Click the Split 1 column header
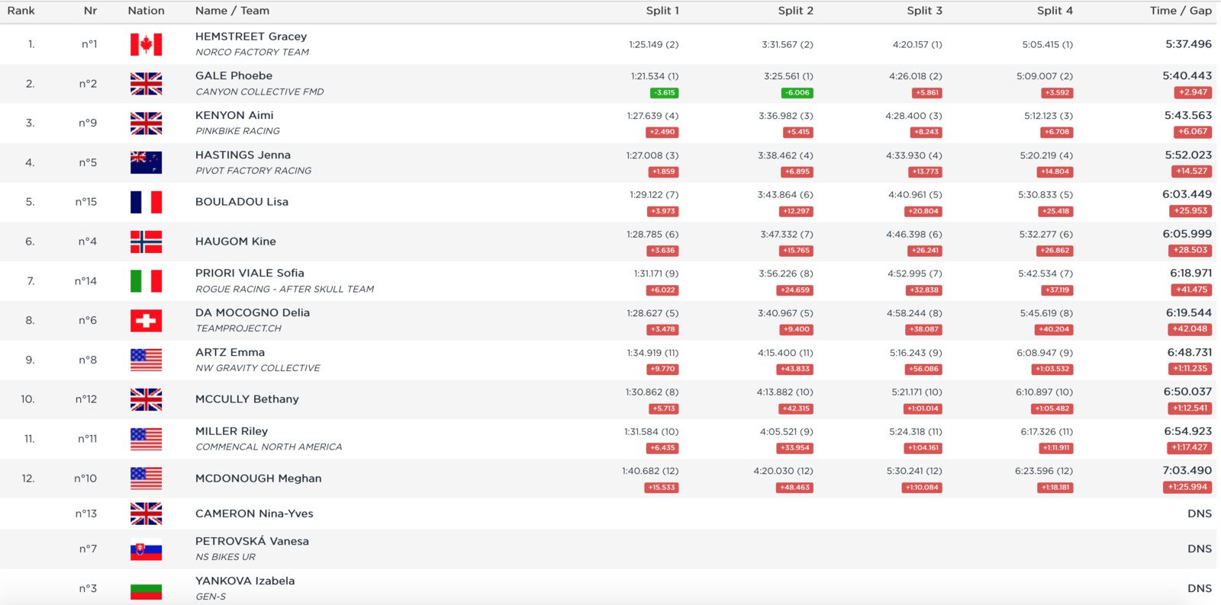The height and width of the screenshot is (605, 1221). [x=662, y=11]
